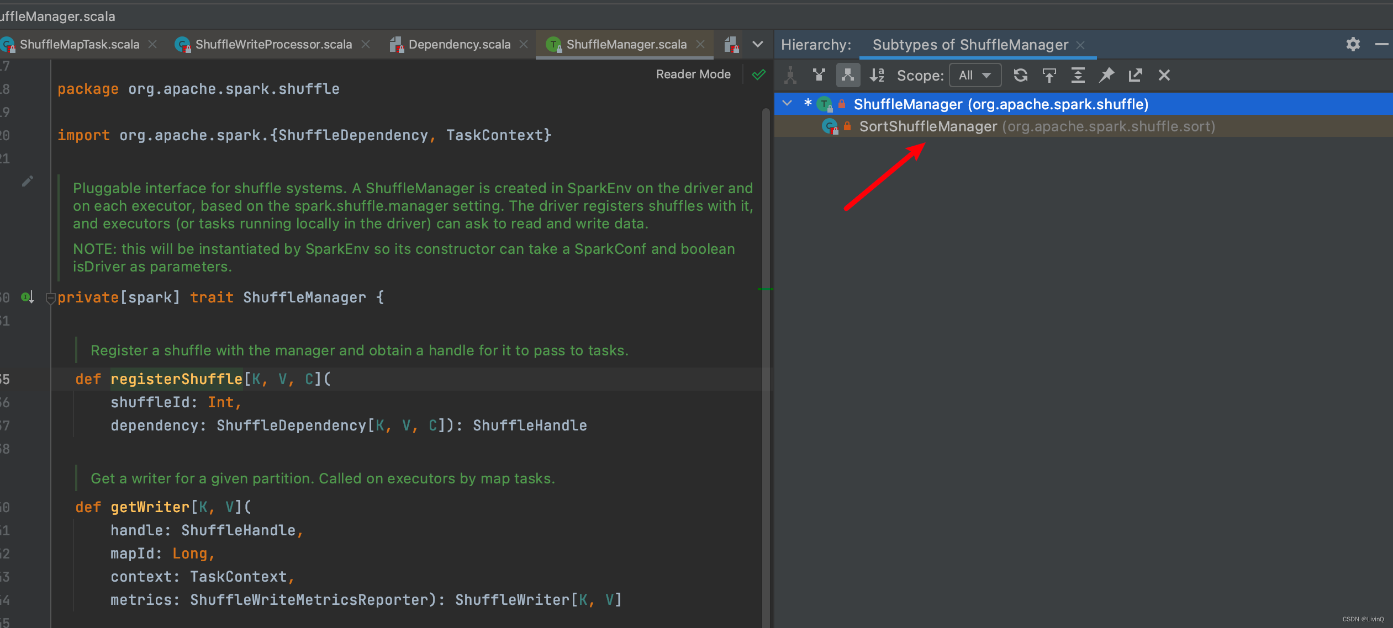Sort hierarchy alphabetically
Image resolution: width=1393 pixels, height=628 pixels.
(x=877, y=75)
